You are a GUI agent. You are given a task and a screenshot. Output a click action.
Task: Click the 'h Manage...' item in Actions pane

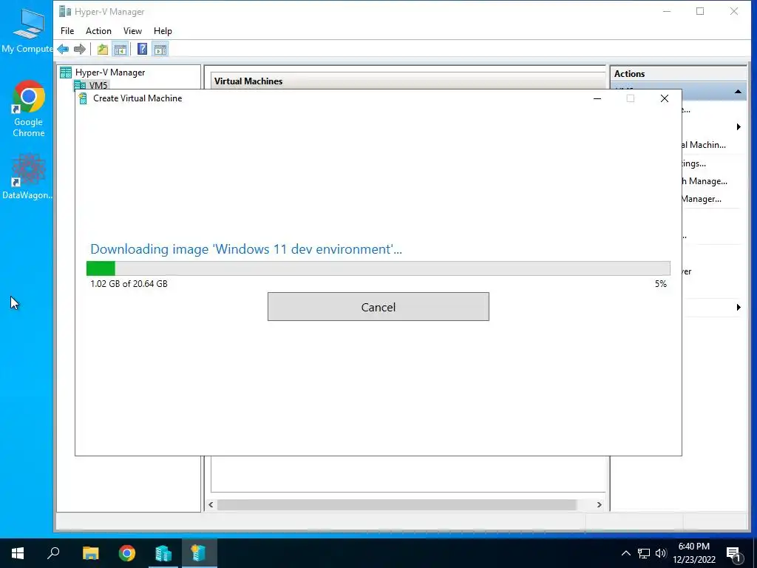[705, 181]
